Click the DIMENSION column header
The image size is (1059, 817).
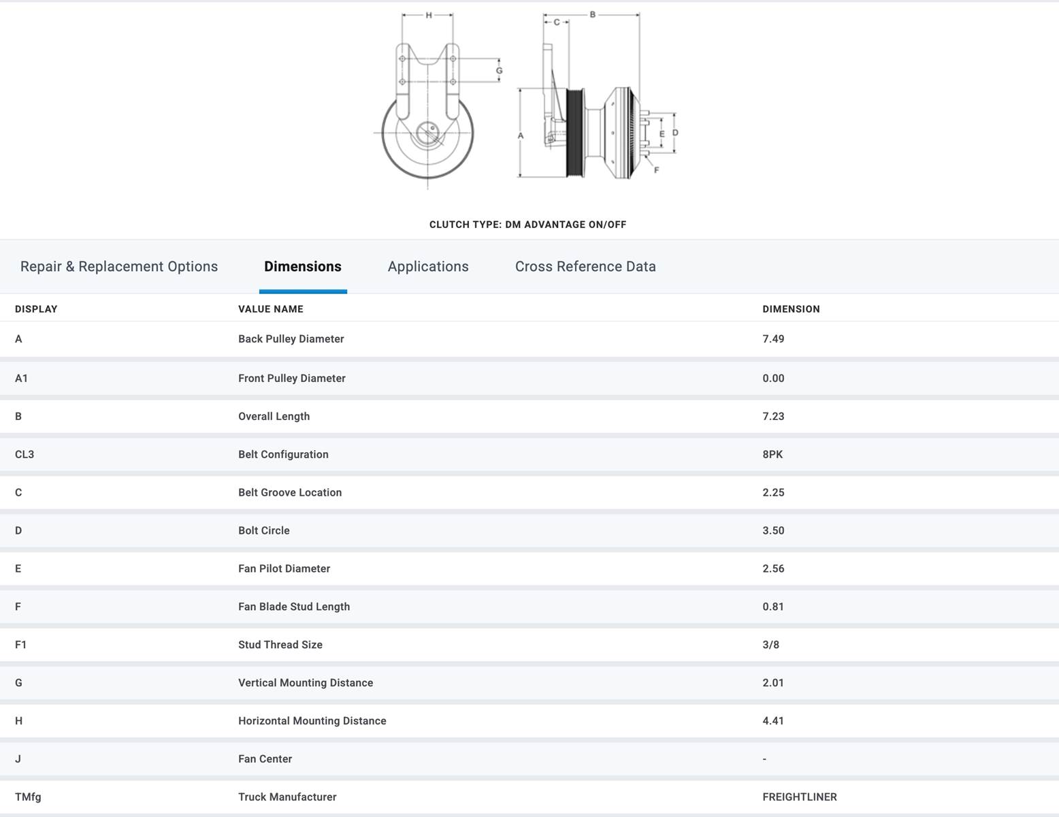click(791, 309)
